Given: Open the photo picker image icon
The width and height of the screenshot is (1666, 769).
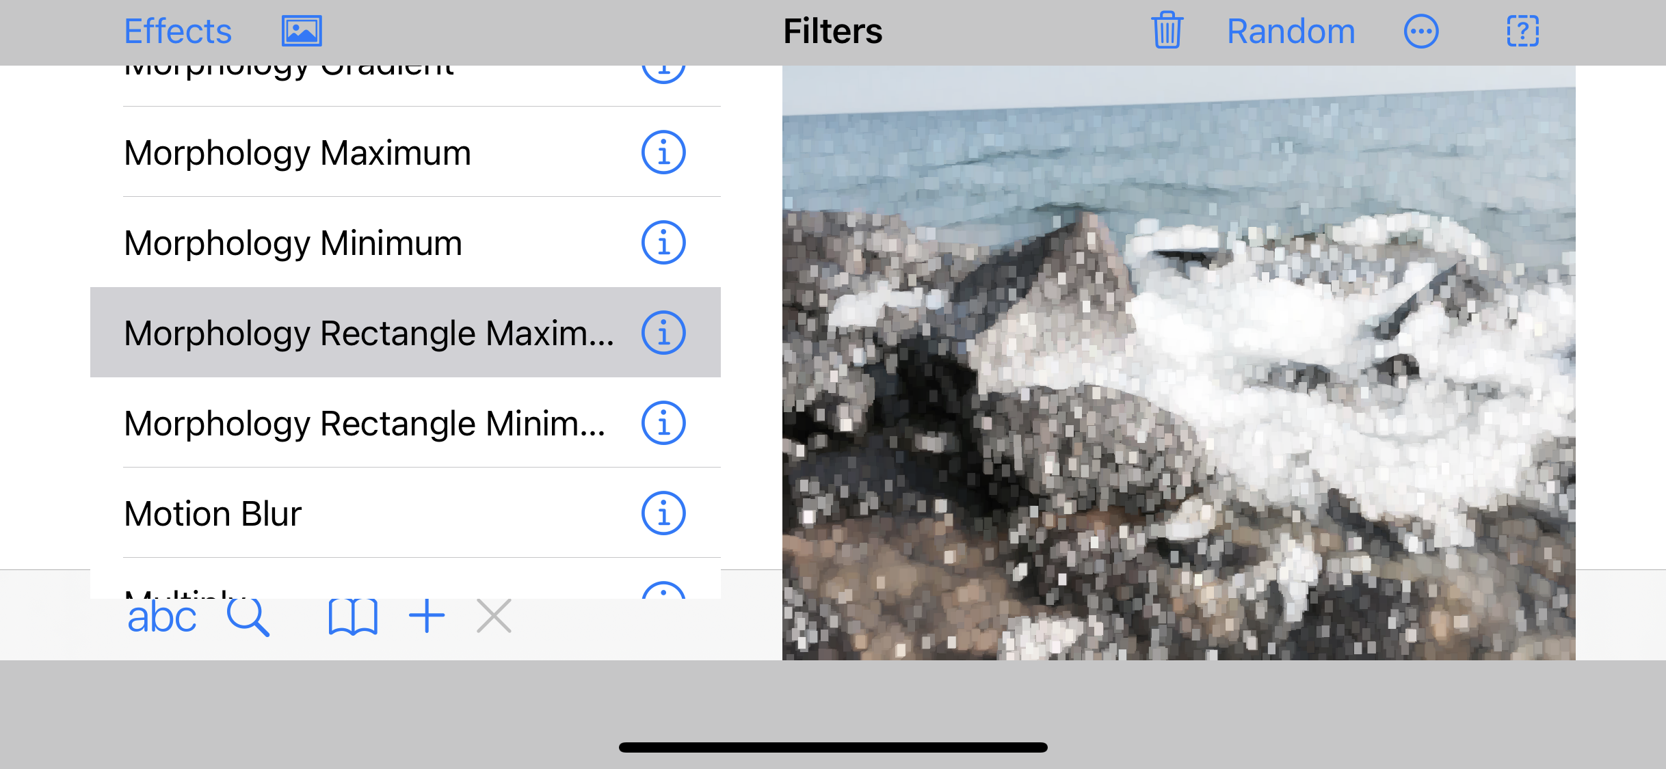Looking at the screenshot, I should coord(302,31).
